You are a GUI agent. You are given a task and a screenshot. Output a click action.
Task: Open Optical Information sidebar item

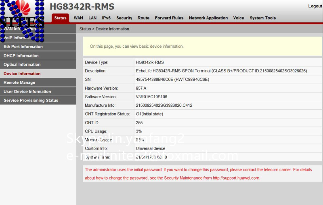[x=38, y=65]
